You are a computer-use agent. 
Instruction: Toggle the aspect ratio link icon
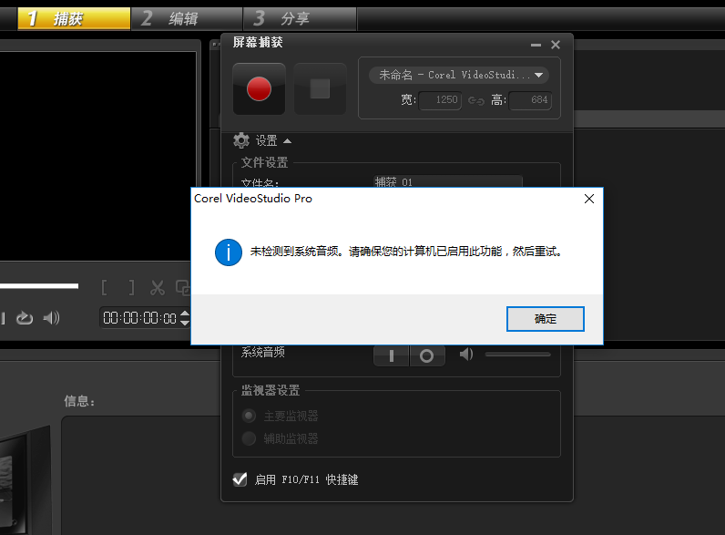click(475, 100)
